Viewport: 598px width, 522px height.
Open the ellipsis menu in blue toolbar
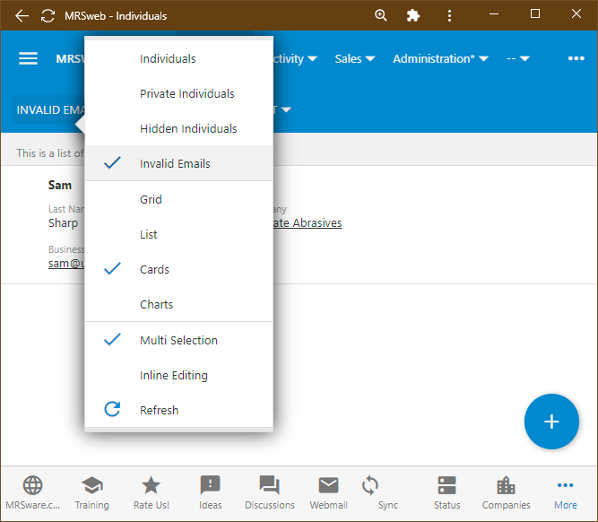(x=576, y=58)
